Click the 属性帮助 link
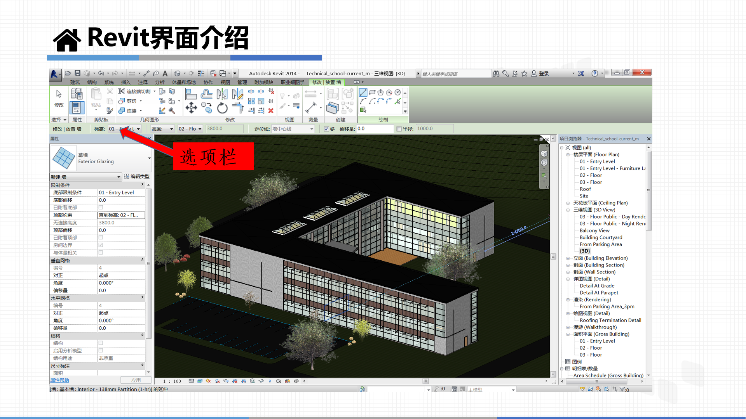The image size is (746, 419). tap(59, 380)
